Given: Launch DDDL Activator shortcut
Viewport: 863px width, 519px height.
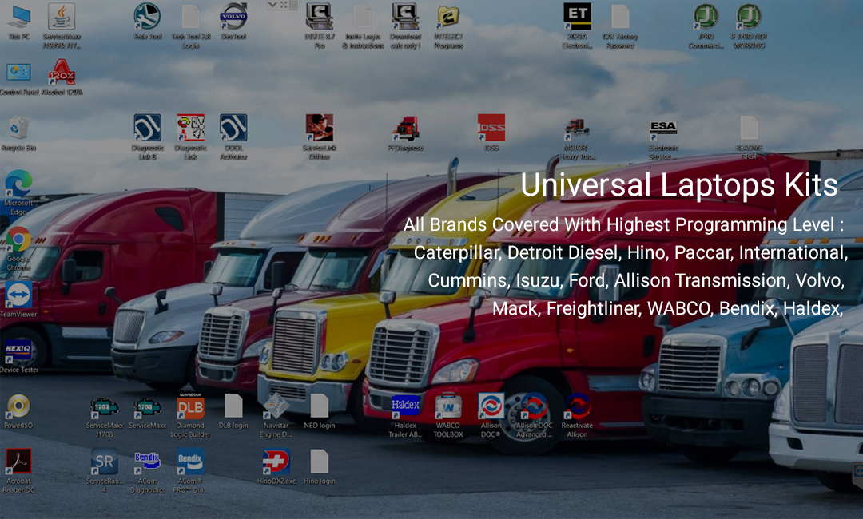Looking at the screenshot, I should pos(233,137).
